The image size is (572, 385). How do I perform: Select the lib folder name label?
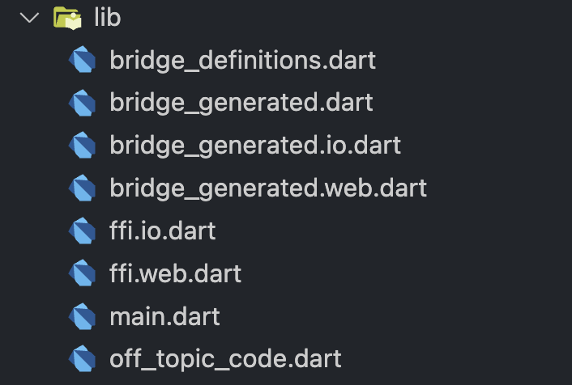(x=107, y=17)
